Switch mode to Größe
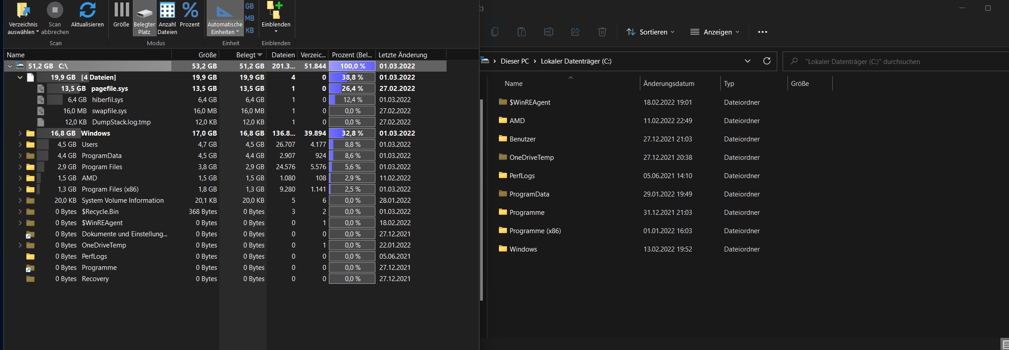This screenshot has width=1009, height=350. 121,15
